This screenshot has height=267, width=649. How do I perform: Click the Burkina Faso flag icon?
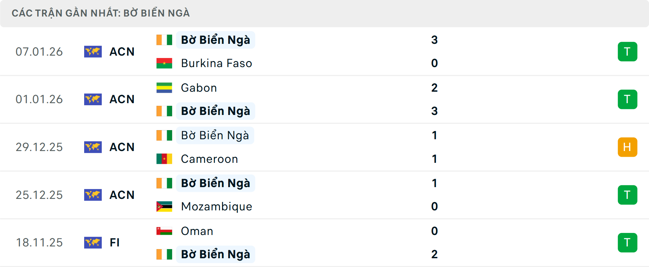pos(164,63)
